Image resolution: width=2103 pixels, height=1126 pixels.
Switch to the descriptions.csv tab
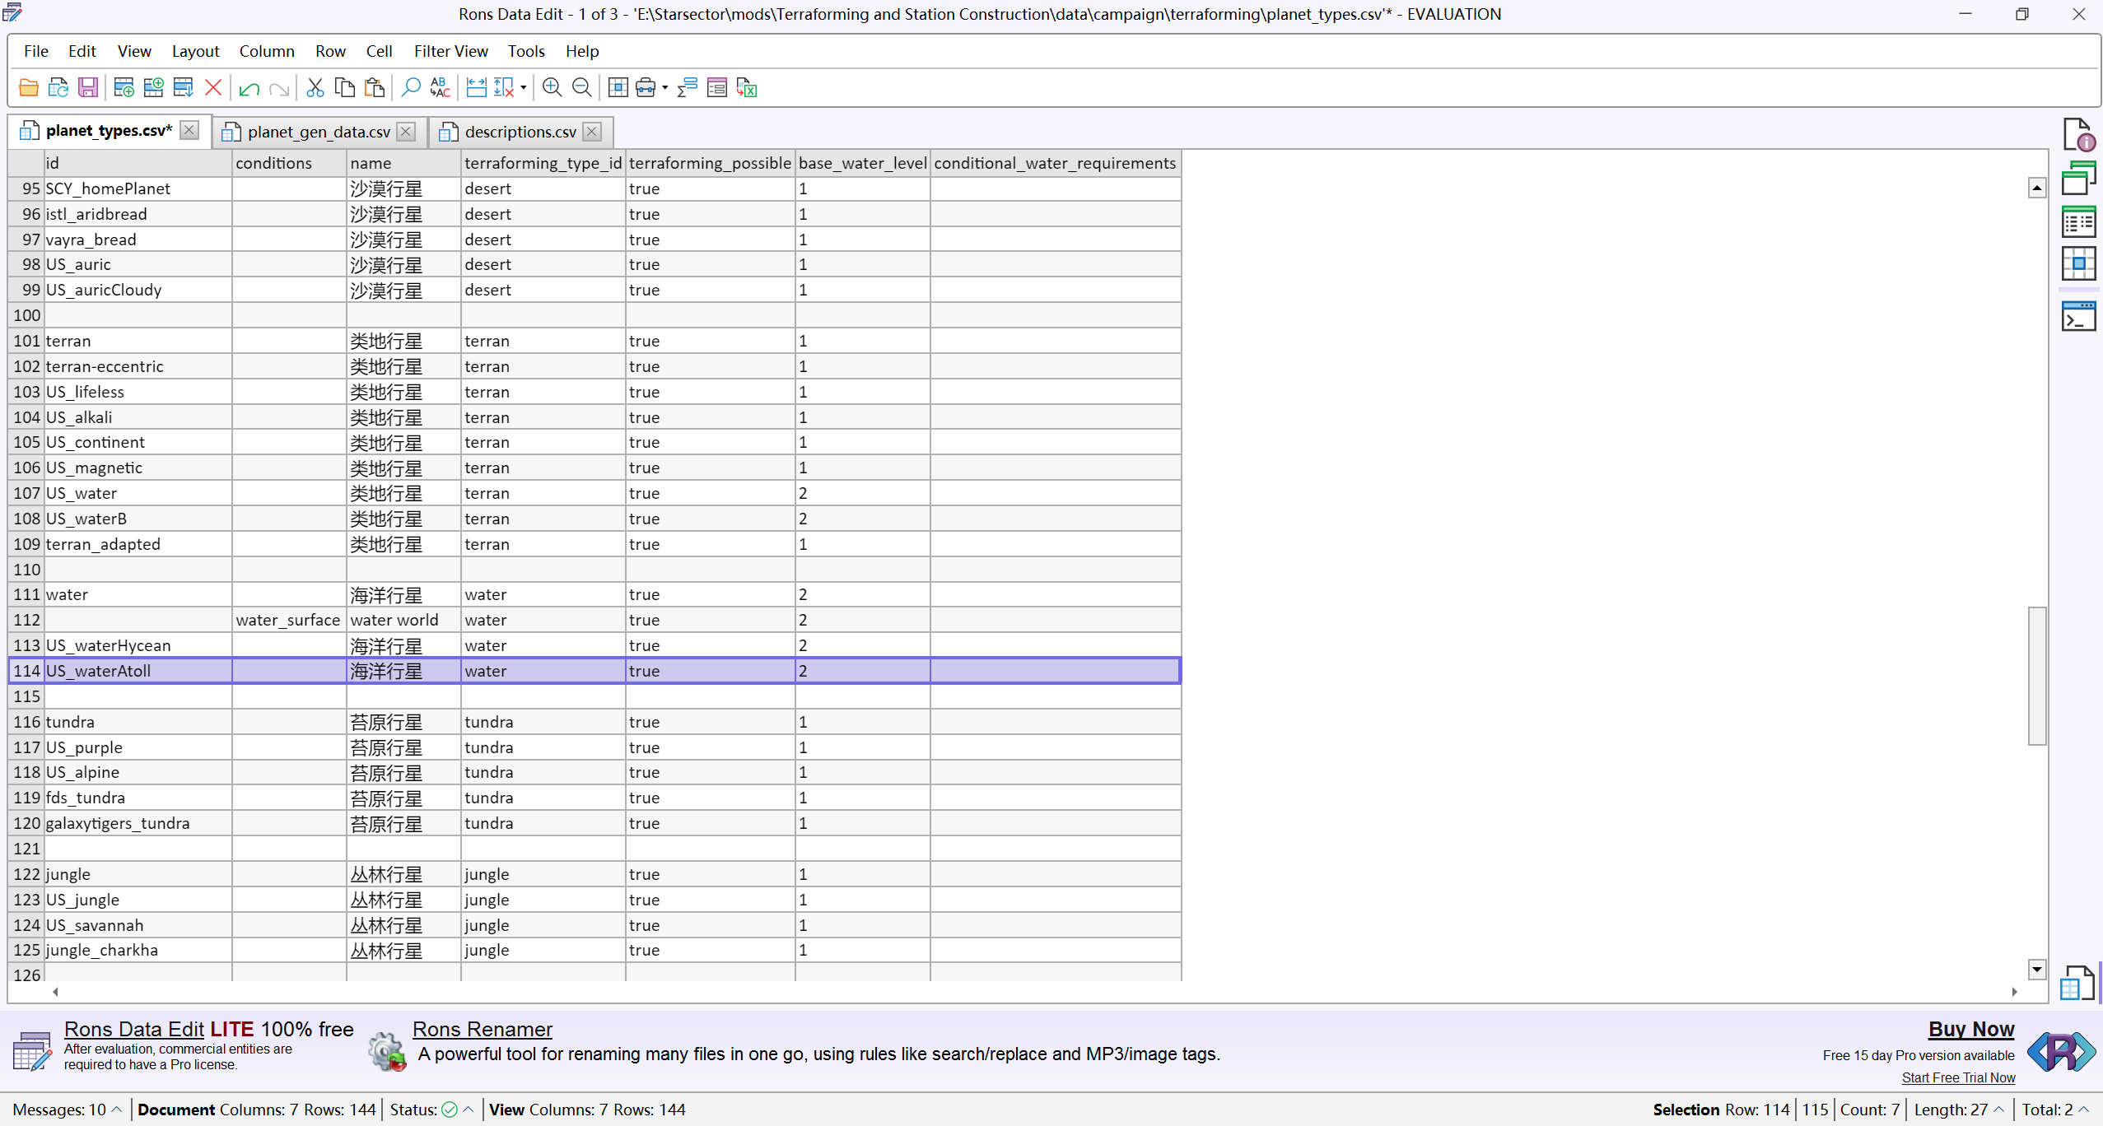[520, 132]
